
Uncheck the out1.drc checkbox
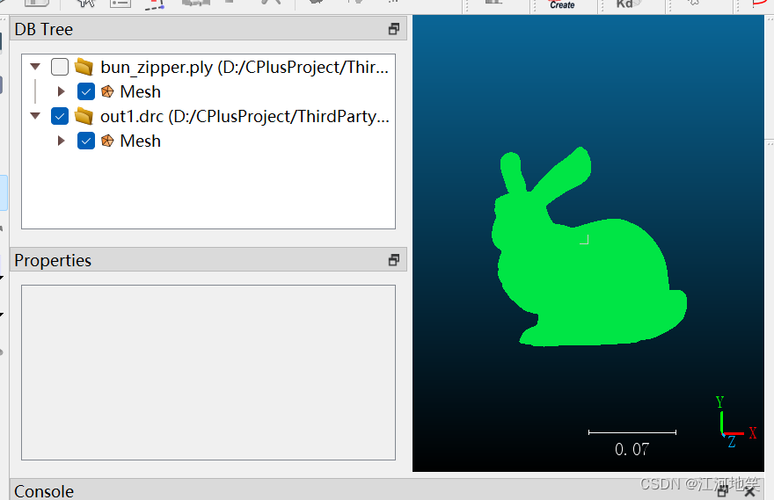coord(60,116)
